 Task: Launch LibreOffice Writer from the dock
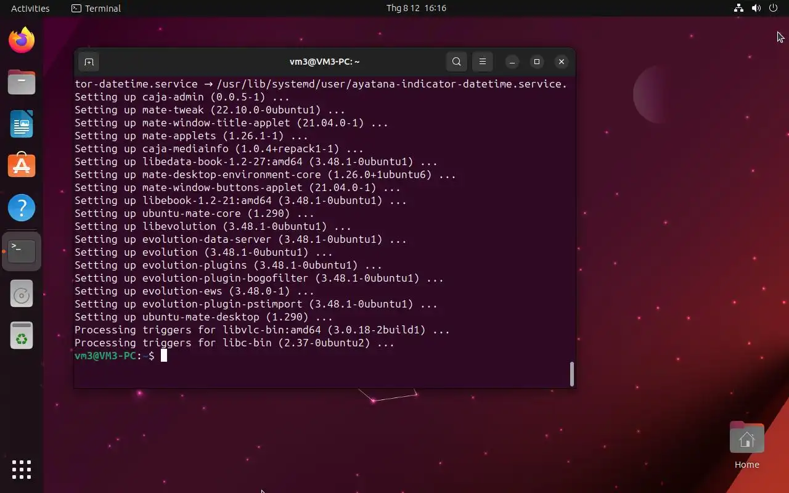click(22, 124)
